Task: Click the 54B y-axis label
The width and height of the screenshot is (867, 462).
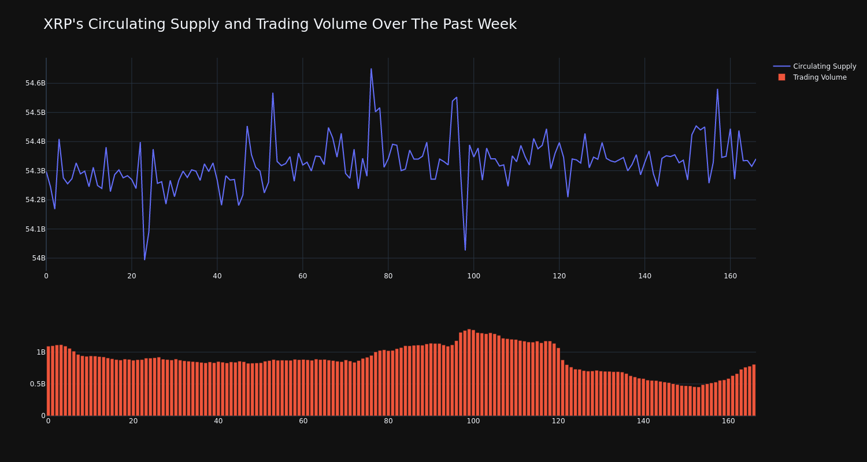Action: pos(39,258)
